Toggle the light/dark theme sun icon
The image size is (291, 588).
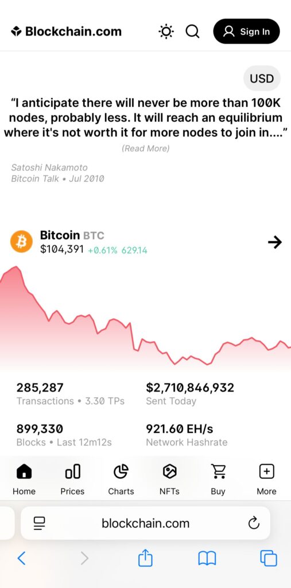click(x=166, y=32)
